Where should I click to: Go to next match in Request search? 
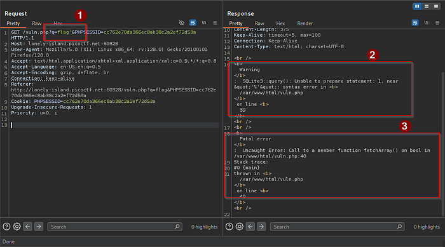(39, 227)
